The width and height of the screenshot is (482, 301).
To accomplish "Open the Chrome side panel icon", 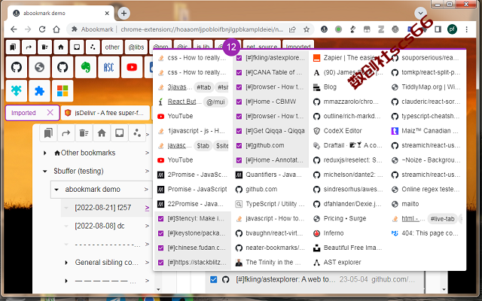I will point(438,29).
